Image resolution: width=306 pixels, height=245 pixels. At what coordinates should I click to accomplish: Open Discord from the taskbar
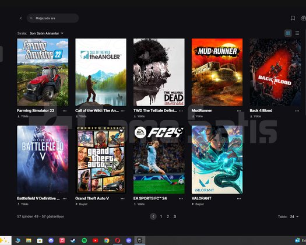[x=51, y=240]
